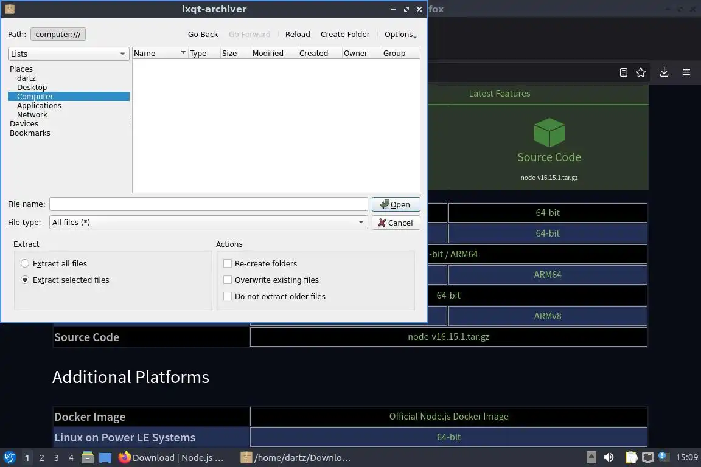Screen dimensions: 701x467
Task: Click the show desktop icon in taskbar
Action: coord(105,458)
